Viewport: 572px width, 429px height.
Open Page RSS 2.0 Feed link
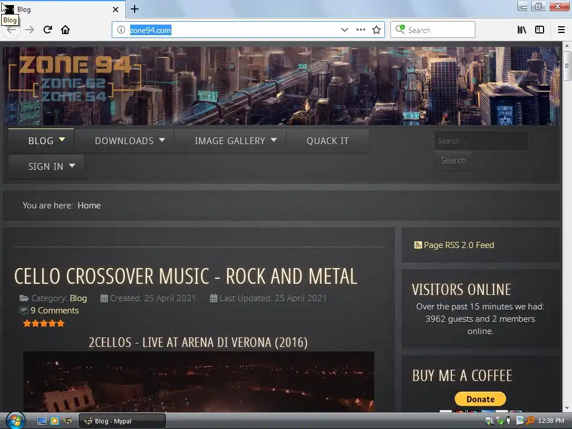click(459, 245)
